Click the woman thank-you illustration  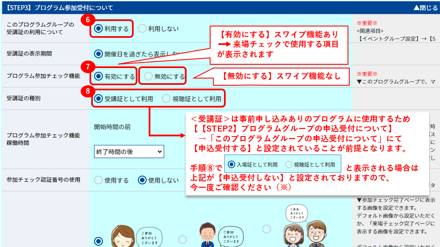click(136, 236)
